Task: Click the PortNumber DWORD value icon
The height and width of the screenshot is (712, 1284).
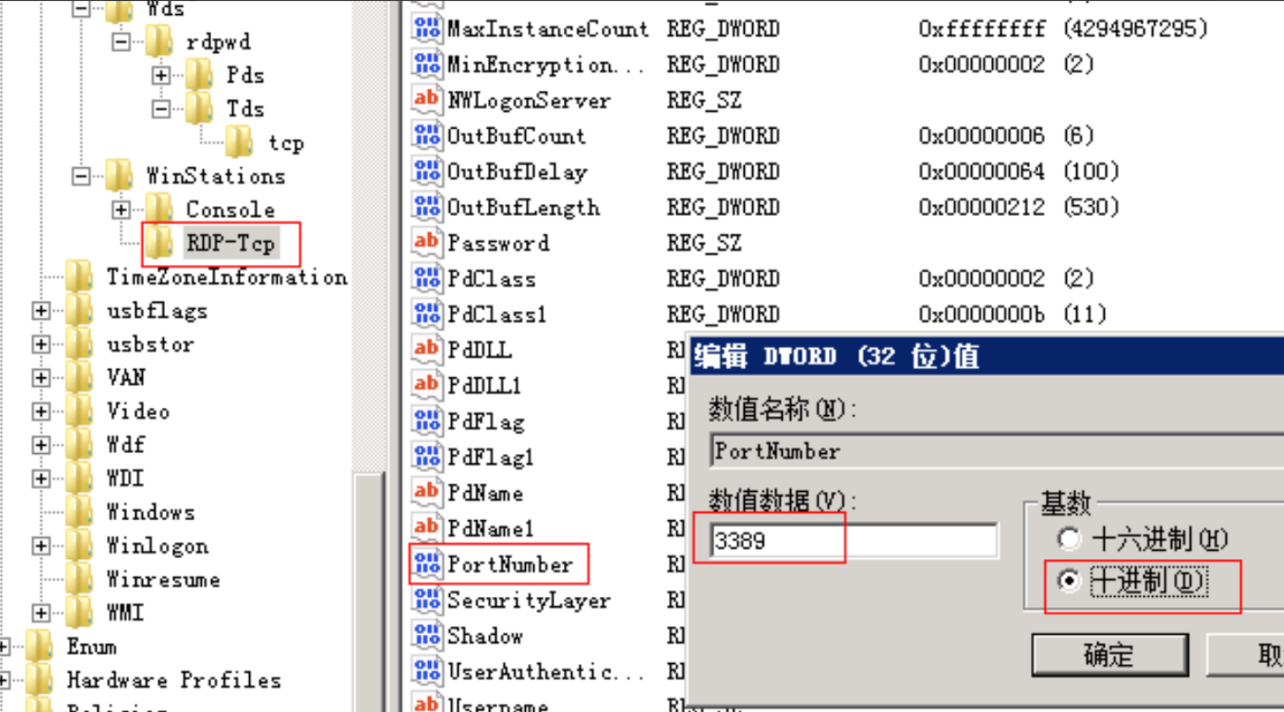Action: 427,564
